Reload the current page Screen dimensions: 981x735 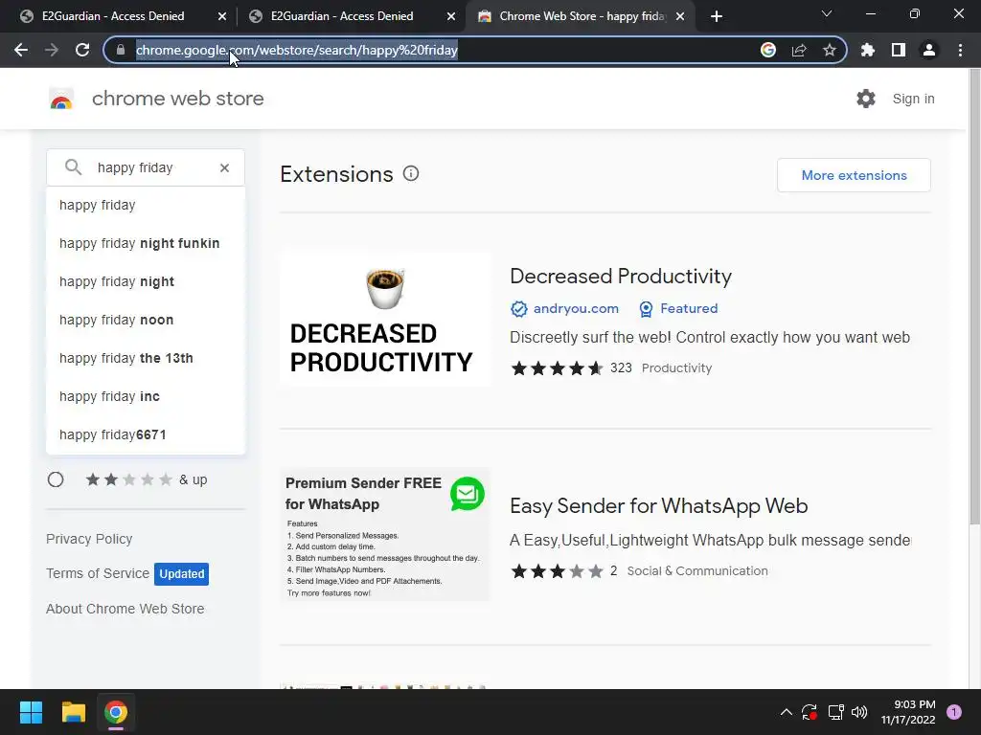[x=82, y=50]
